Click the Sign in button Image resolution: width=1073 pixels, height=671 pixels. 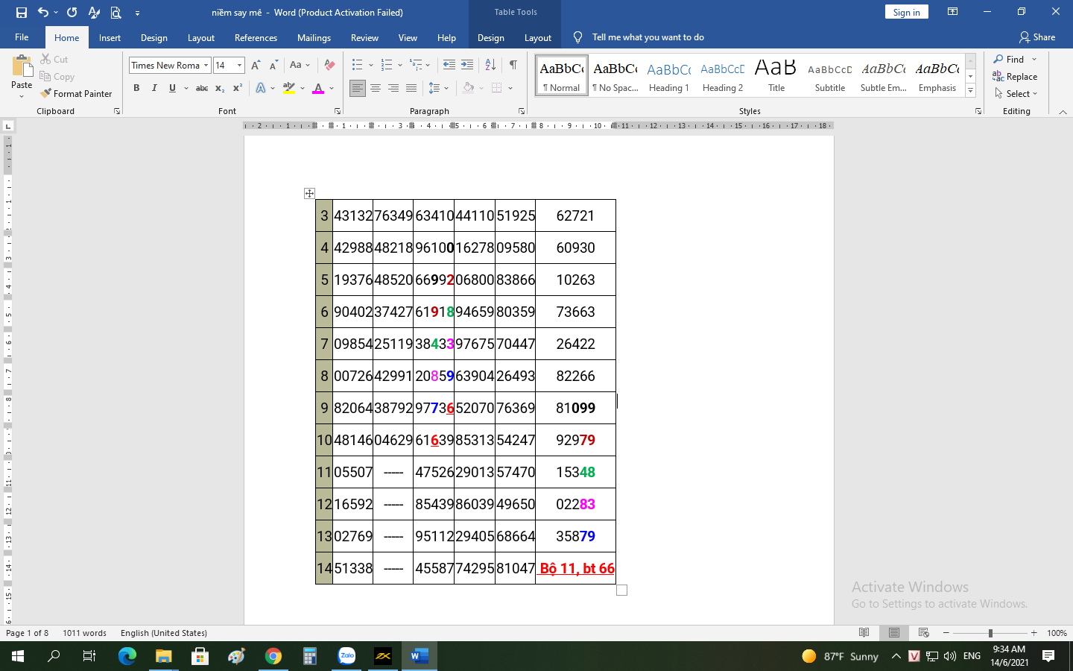906,12
